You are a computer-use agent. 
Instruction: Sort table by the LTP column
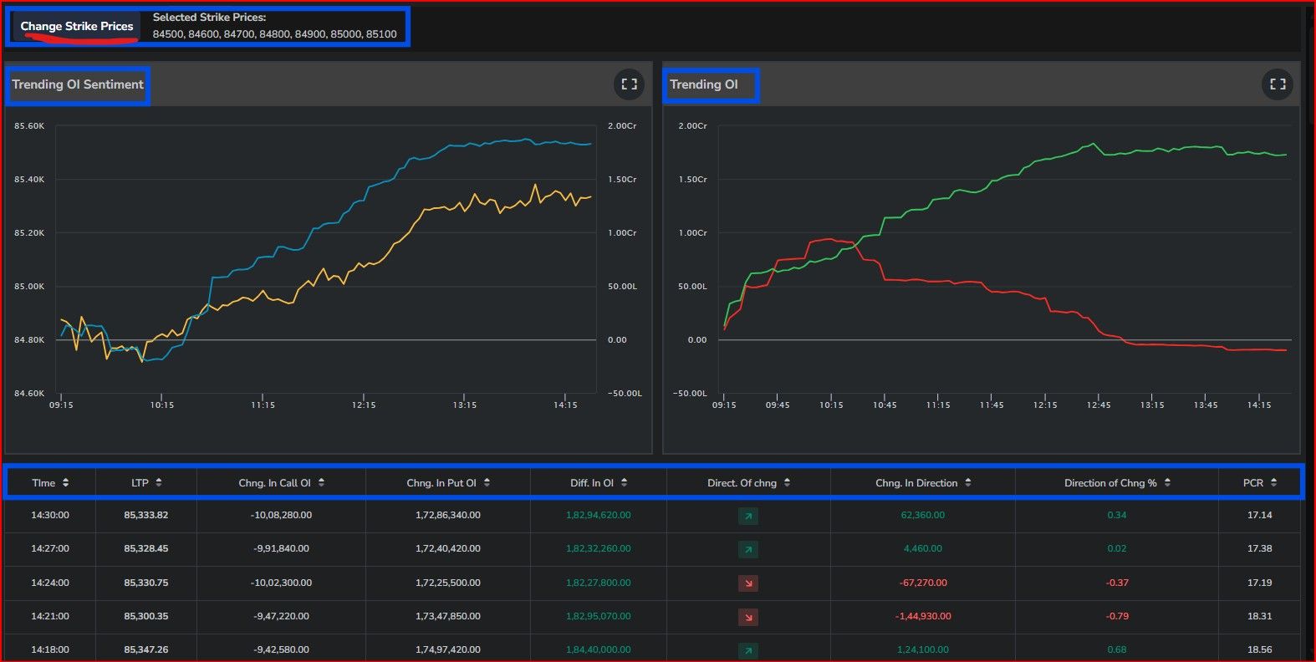(x=147, y=483)
